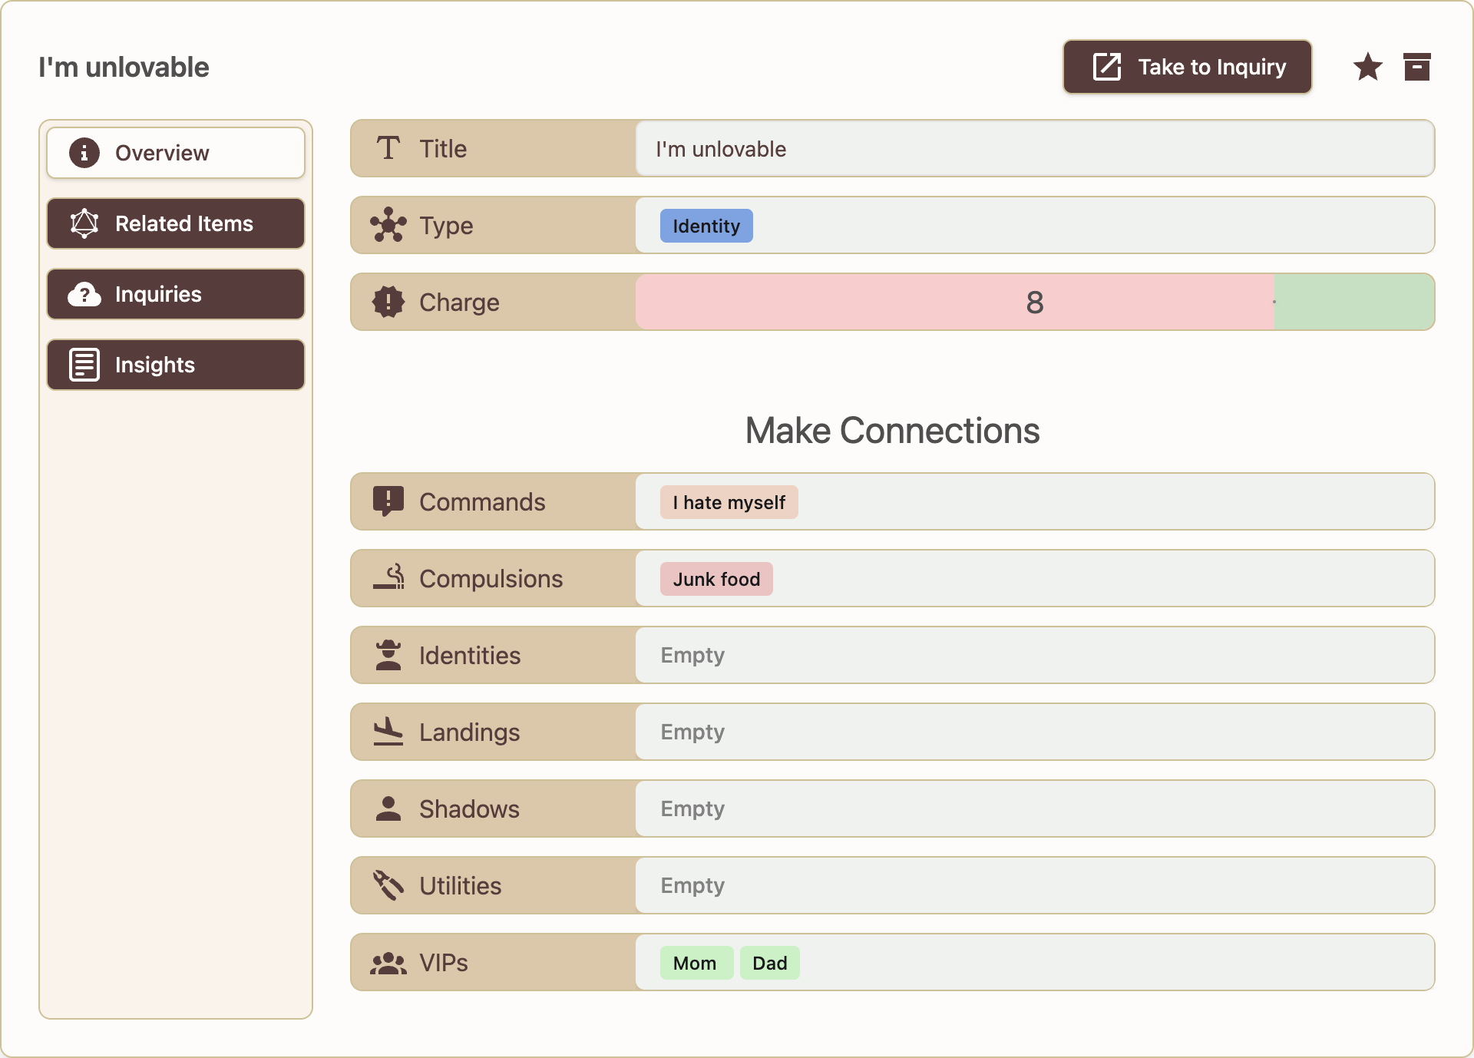Screen dimensions: 1474x1058
Task: Click the Charge alert badge icon
Action: coord(388,302)
